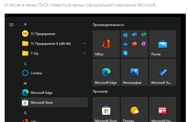
Task: Launch the PowerPoint icon in the Office folder tile
Action: click(134, 44)
